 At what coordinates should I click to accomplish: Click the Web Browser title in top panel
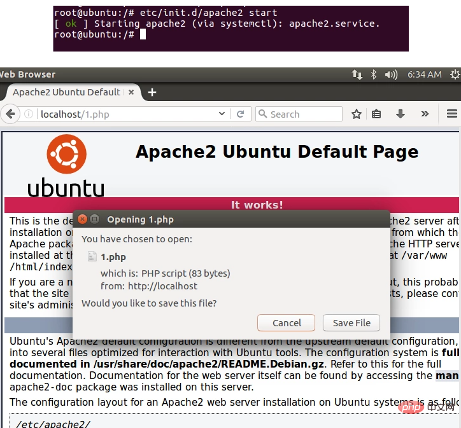[x=27, y=74]
